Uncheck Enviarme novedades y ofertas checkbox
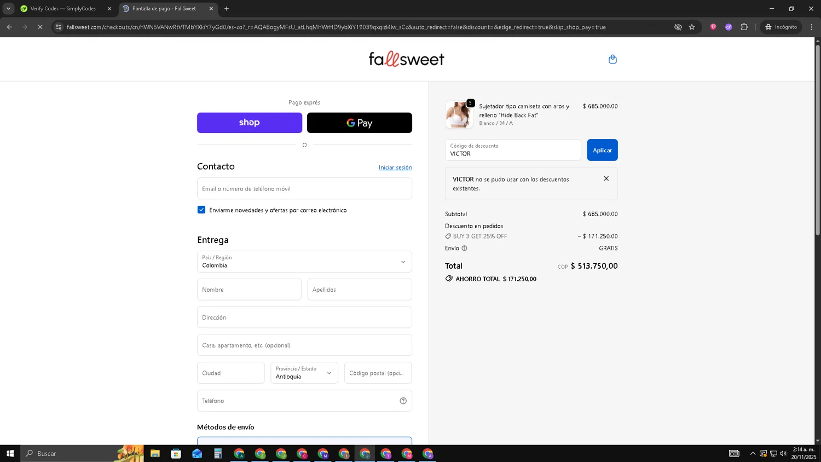 point(201,210)
